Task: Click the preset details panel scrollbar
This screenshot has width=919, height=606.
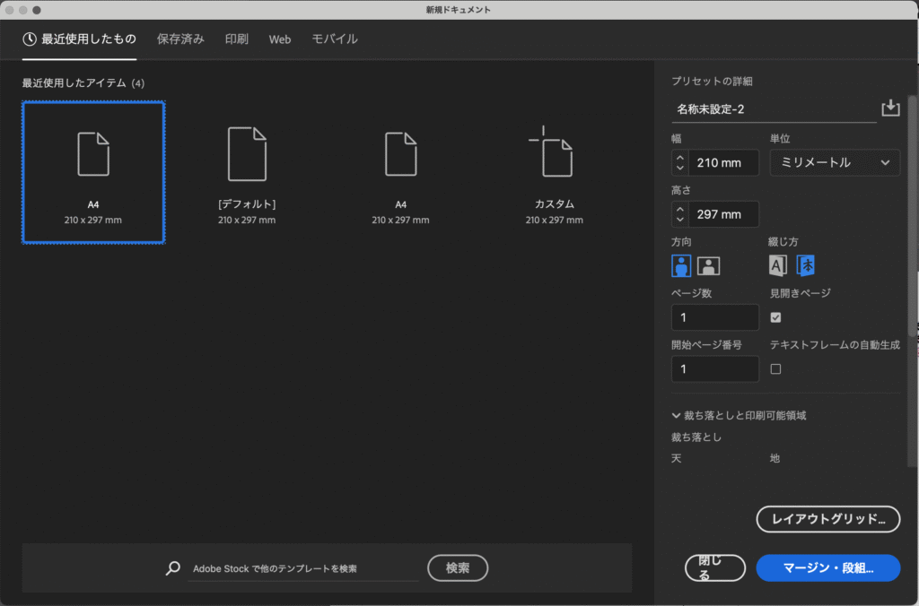Action: click(x=912, y=215)
